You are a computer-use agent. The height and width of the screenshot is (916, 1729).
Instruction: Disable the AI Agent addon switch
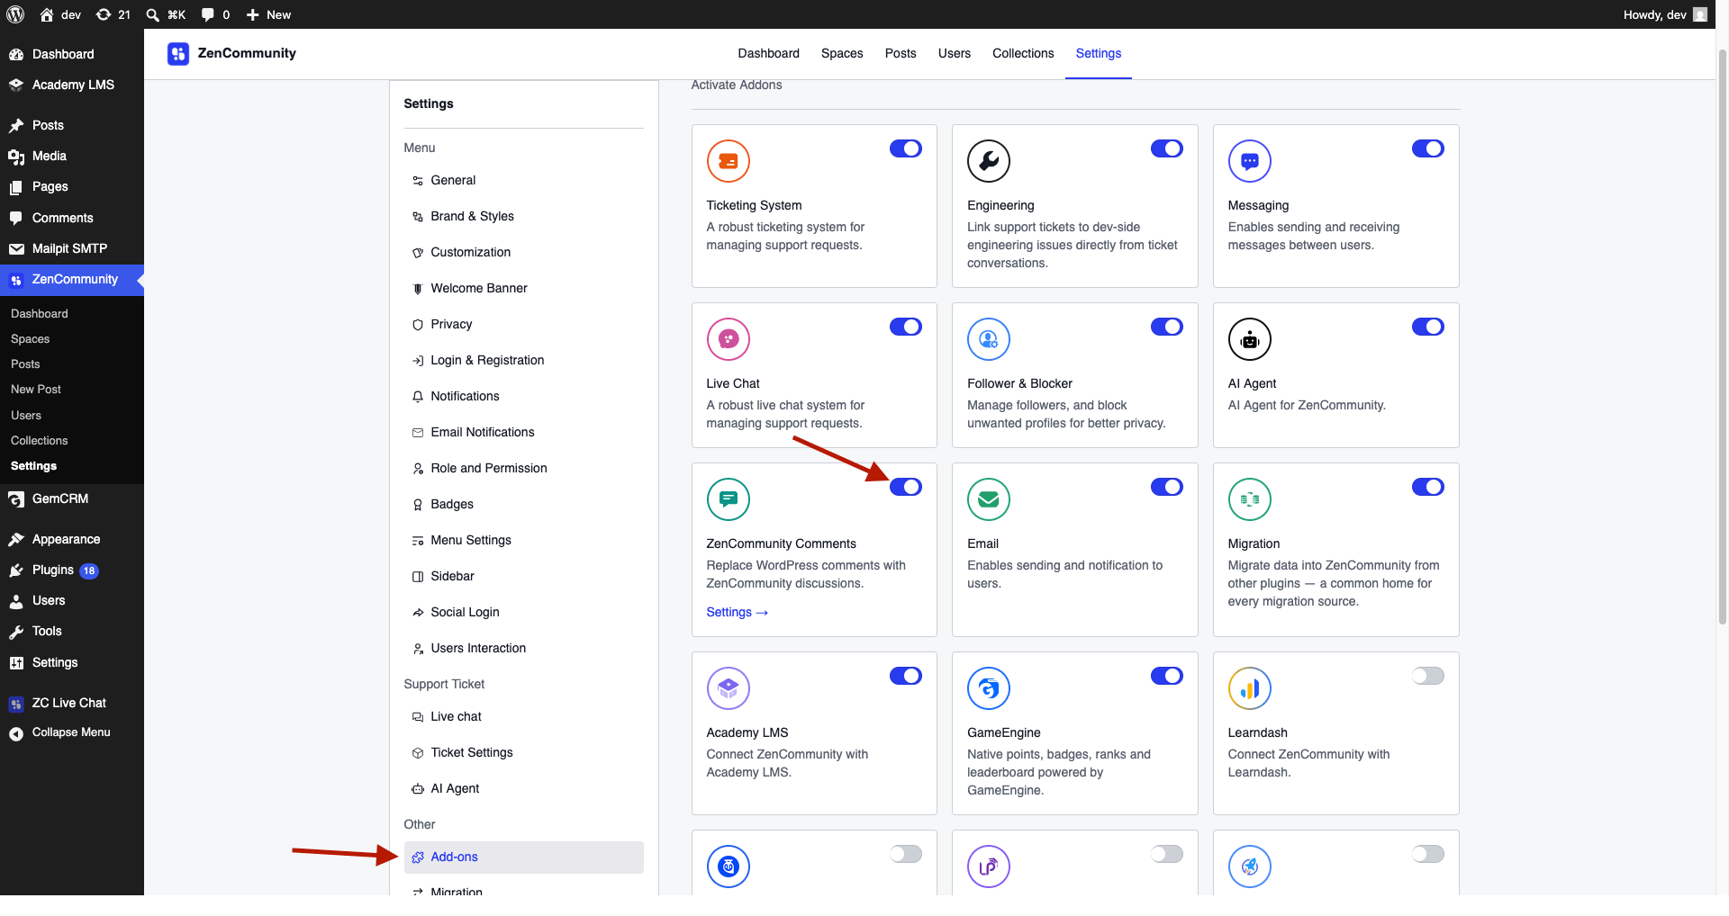tap(1428, 327)
